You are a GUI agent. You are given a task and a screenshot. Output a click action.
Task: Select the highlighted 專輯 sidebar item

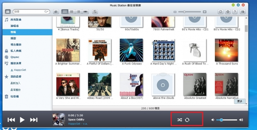(x=27, y=32)
